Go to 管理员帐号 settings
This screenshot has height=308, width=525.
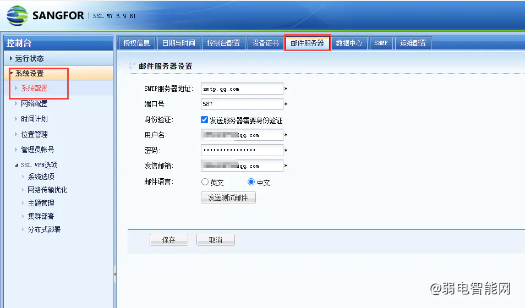click(37, 150)
